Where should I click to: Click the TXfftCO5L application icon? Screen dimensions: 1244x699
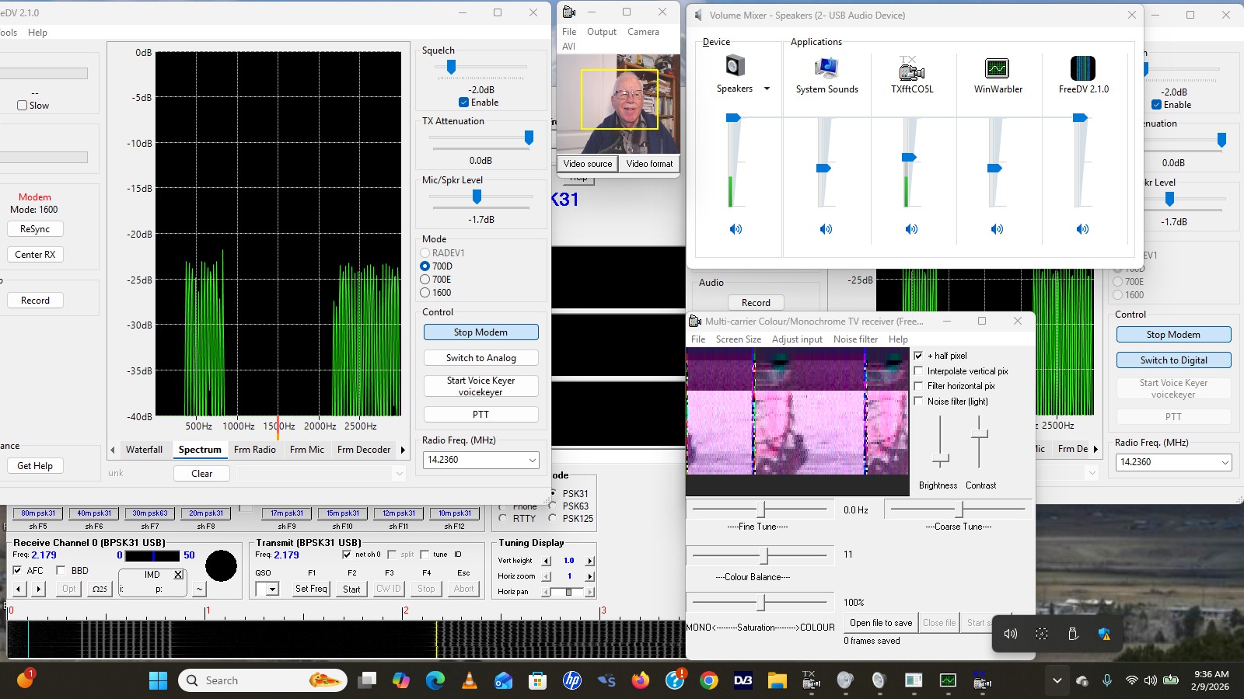(x=911, y=70)
